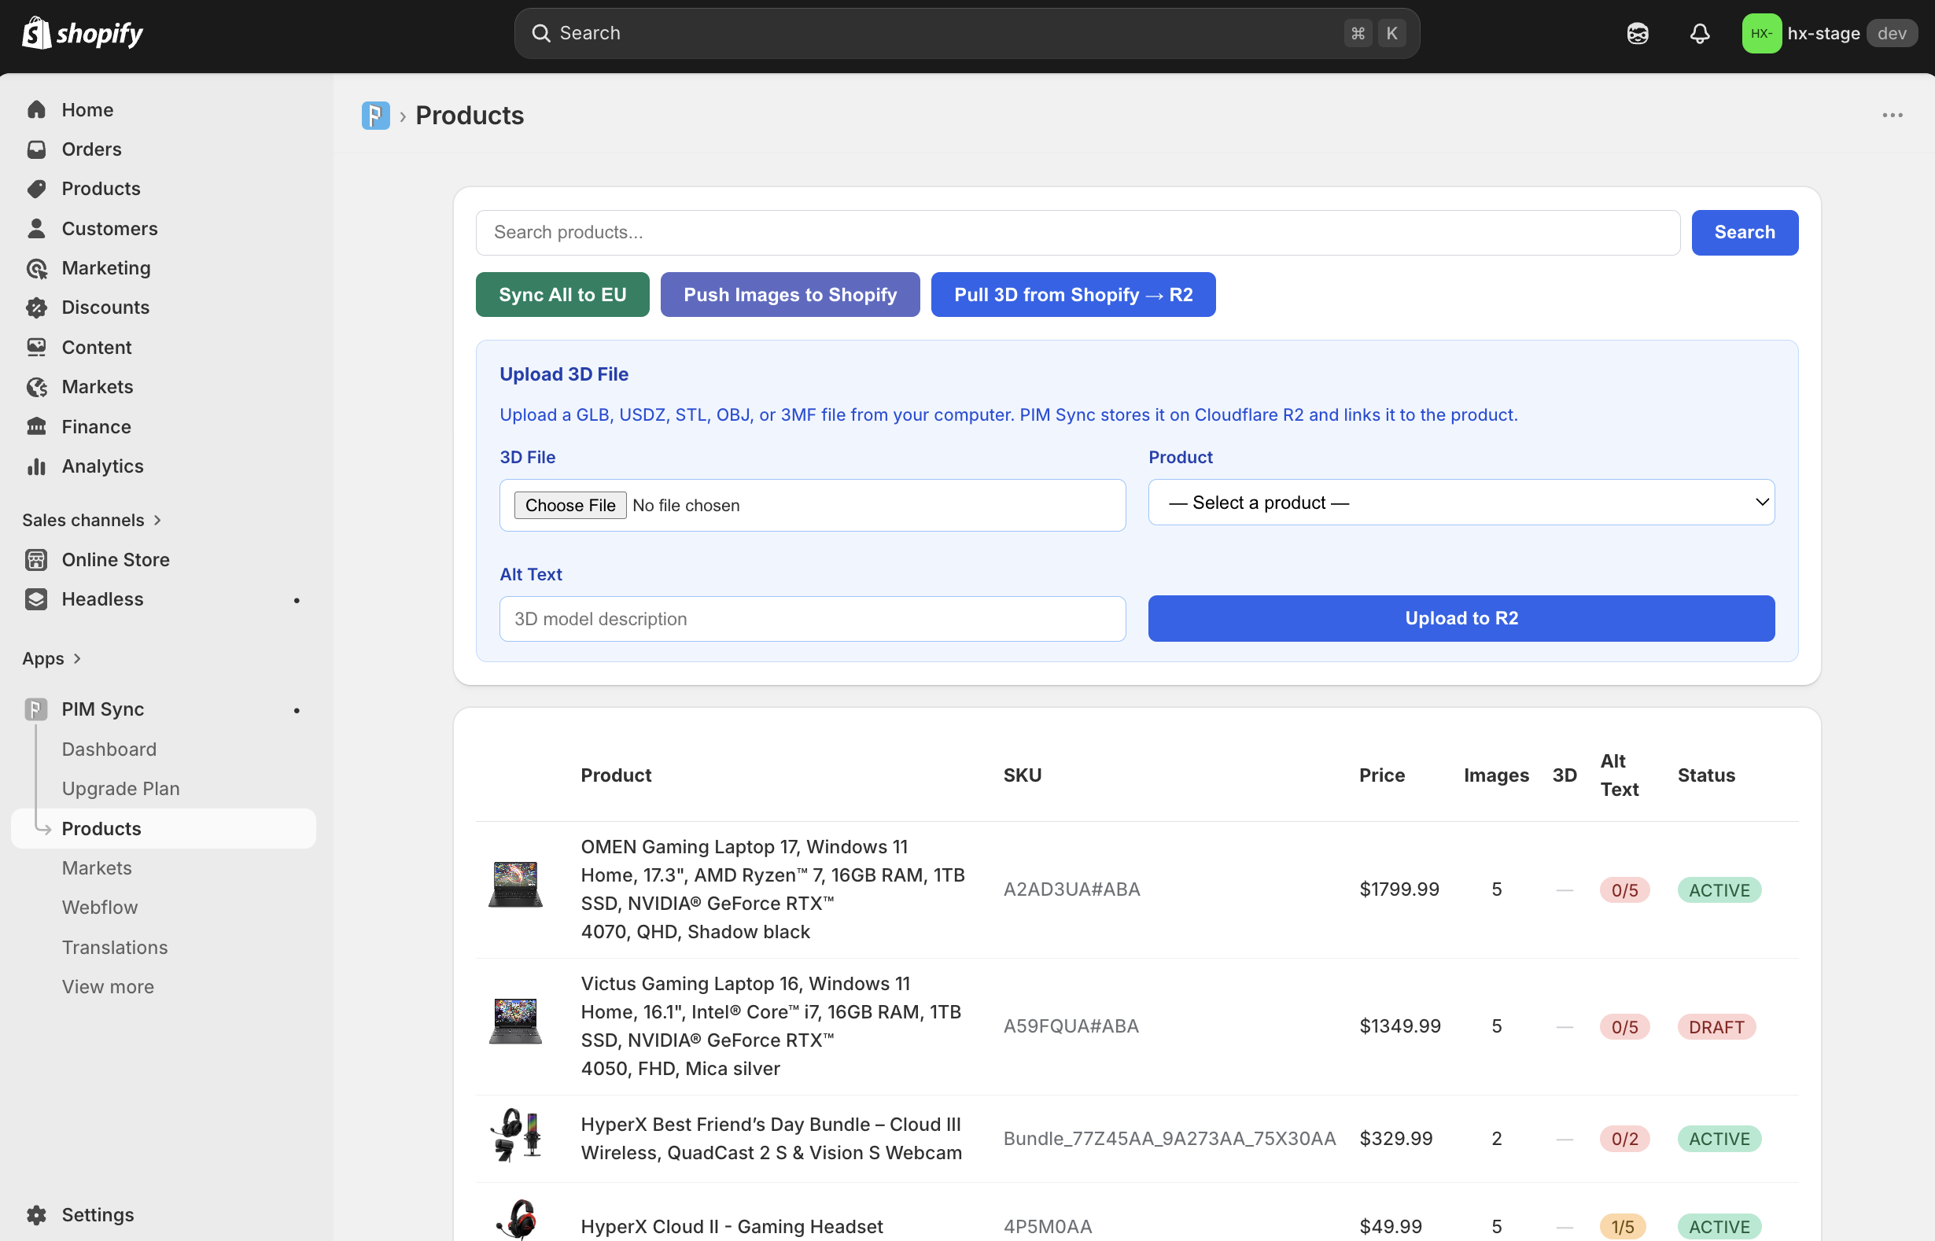Click the DRAFT status badge

1716,1026
